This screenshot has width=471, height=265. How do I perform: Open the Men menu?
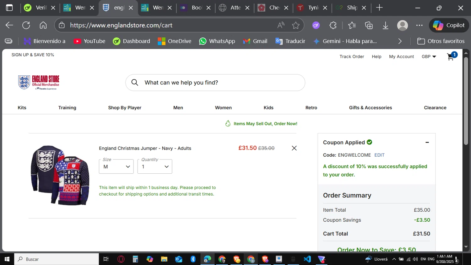tap(178, 108)
